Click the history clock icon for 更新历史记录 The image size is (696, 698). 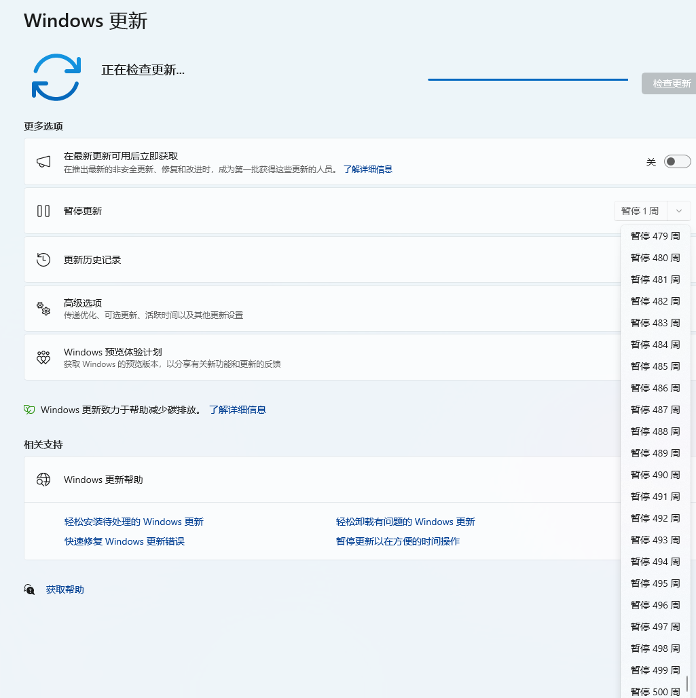[x=43, y=260]
